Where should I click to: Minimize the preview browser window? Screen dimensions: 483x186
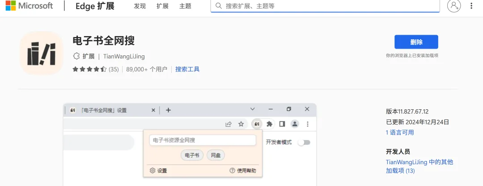(x=271, y=109)
